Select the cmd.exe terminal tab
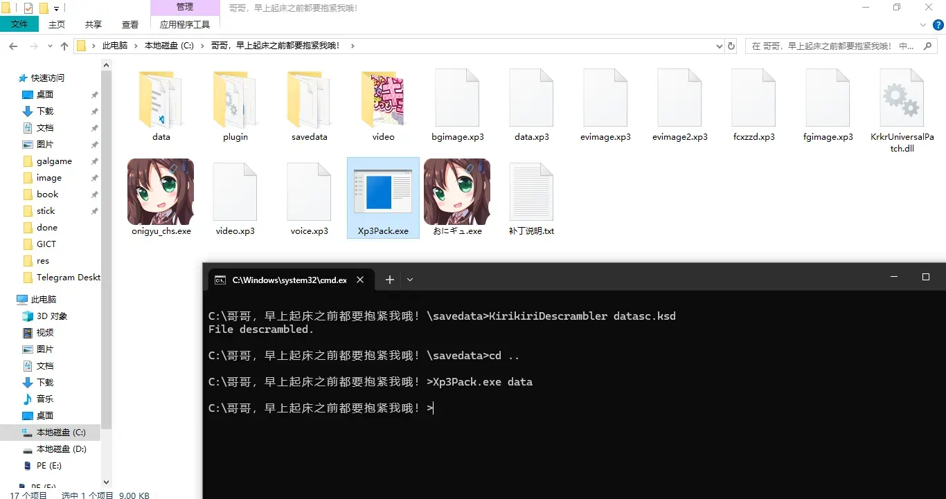This screenshot has width=946, height=499. click(x=289, y=280)
